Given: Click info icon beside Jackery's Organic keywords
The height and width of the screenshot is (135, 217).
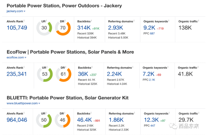Looking at the screenshot, I should pyautogui.click(x=169, y=21).
